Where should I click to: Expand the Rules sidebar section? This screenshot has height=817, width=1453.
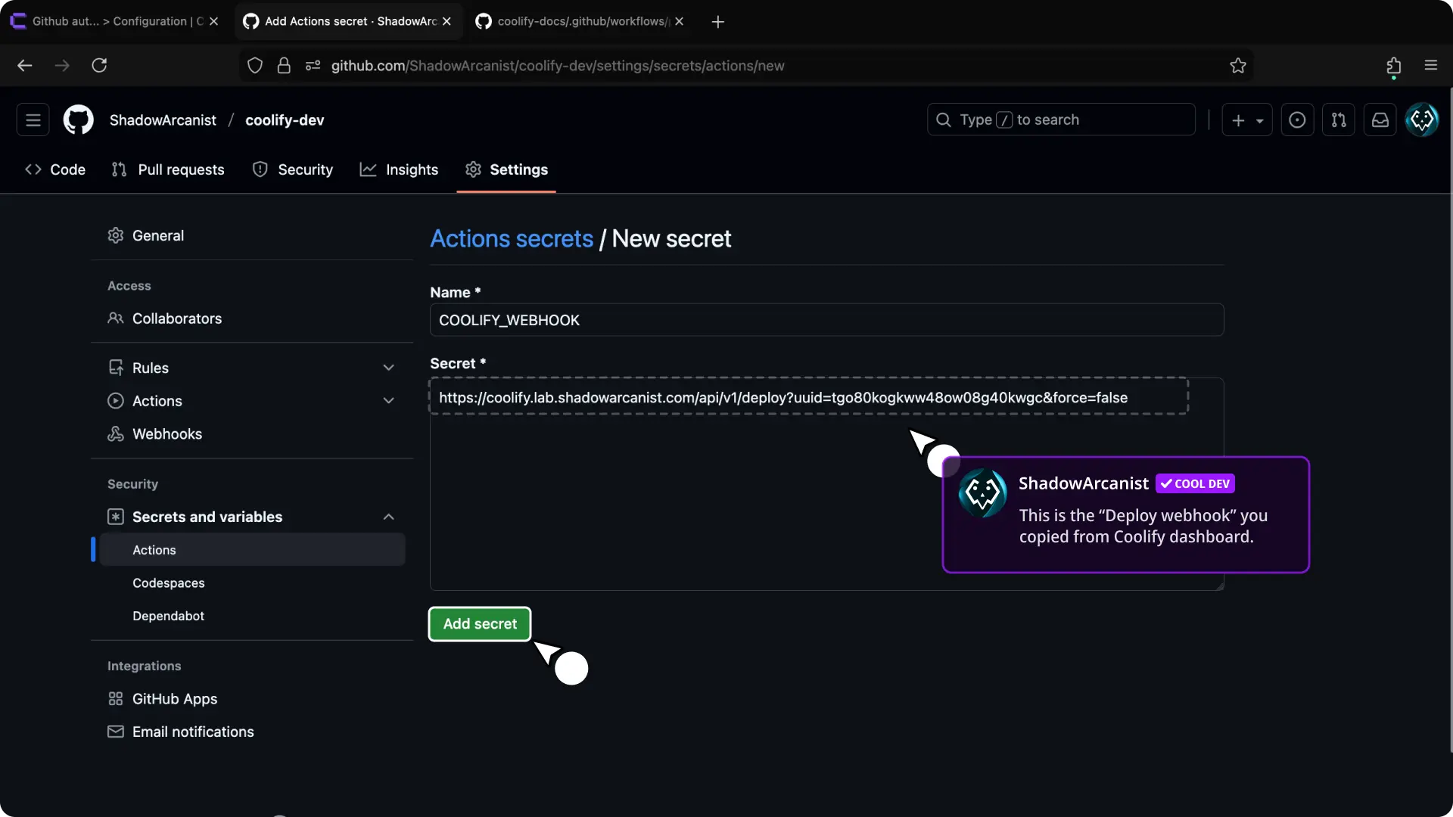pyautogui.click(x=388, y=368)
